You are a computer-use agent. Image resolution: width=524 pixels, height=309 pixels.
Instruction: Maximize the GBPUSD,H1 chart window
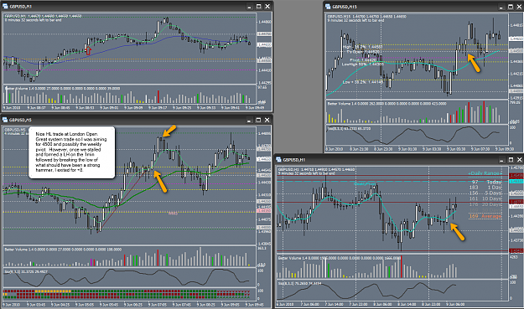(x=511, y=159)
